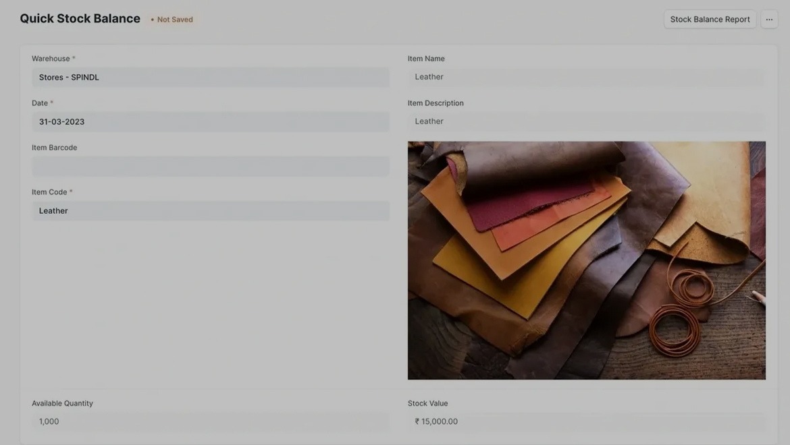Click the Item Description value field
This screenshot has width=790, height=445.
[x=586, y=121]
